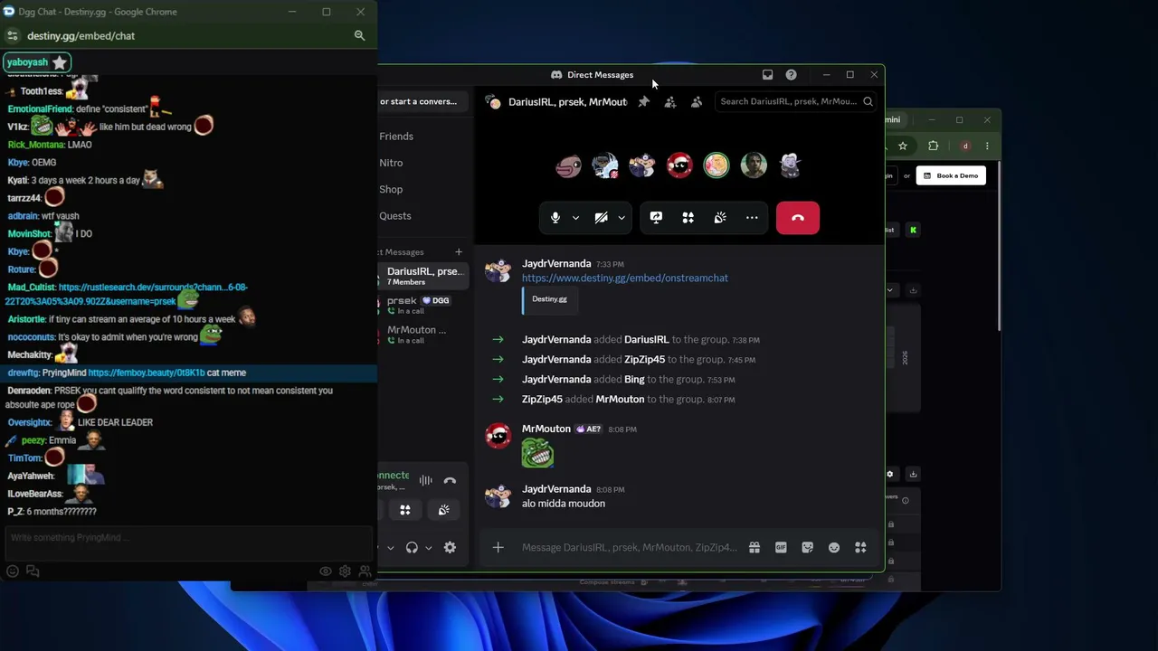This screenshot has width=1158, height=651.
Task: Open the Destiny.gg link embed preview
Action: pyautogui.click(x=550, y=300)
